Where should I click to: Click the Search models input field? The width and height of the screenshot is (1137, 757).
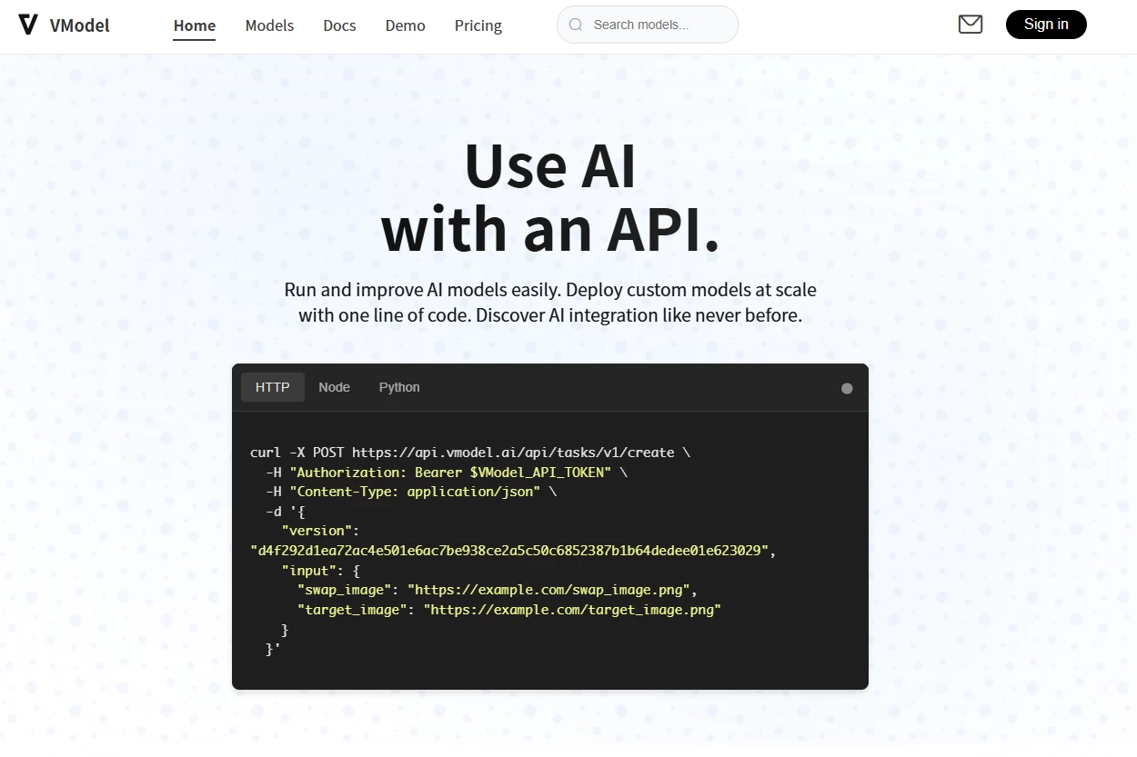647,25
